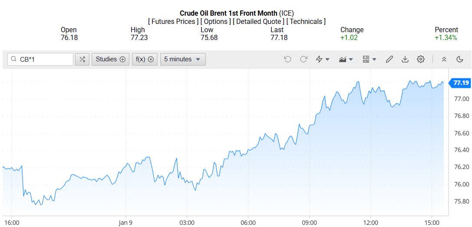
Task: Toggle dark mode moon icon
Action: [x=460, y=60]
